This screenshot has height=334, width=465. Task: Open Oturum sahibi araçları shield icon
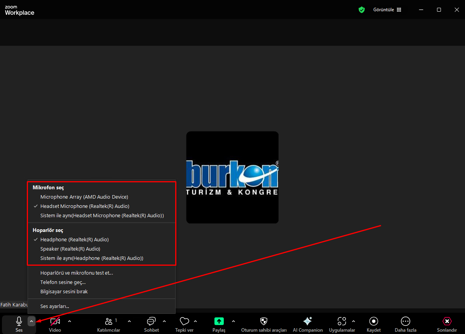[263, 321]
